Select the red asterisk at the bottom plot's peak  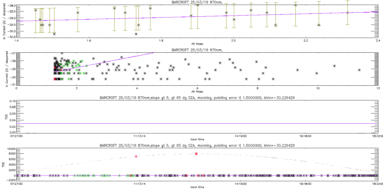(x=196, y=154)
